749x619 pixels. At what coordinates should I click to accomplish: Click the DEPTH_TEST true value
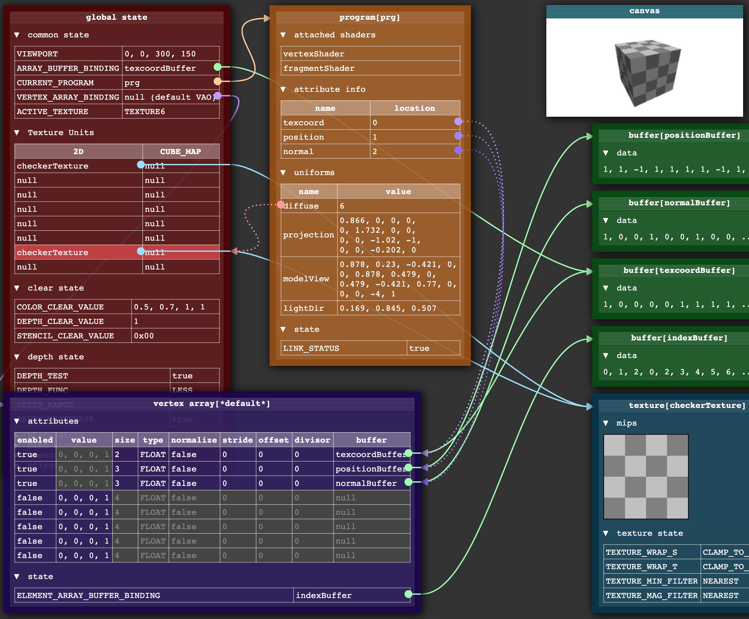[194, 376]
